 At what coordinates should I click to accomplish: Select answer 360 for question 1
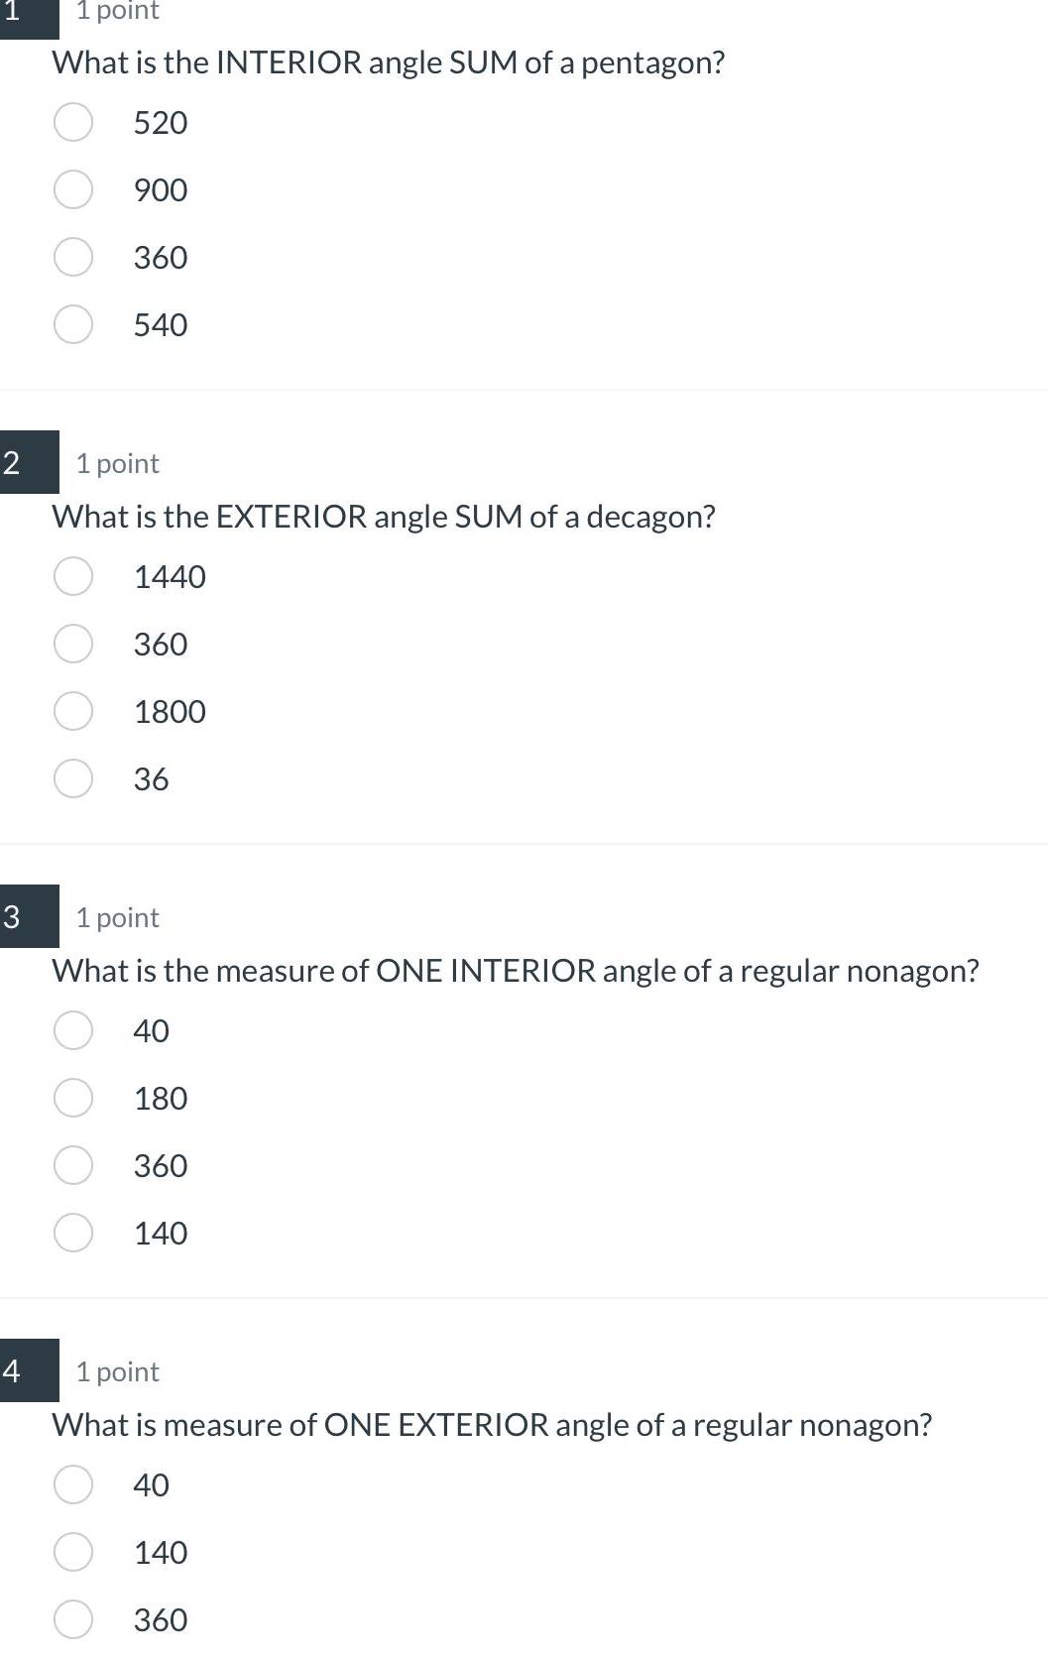[72, 257]
